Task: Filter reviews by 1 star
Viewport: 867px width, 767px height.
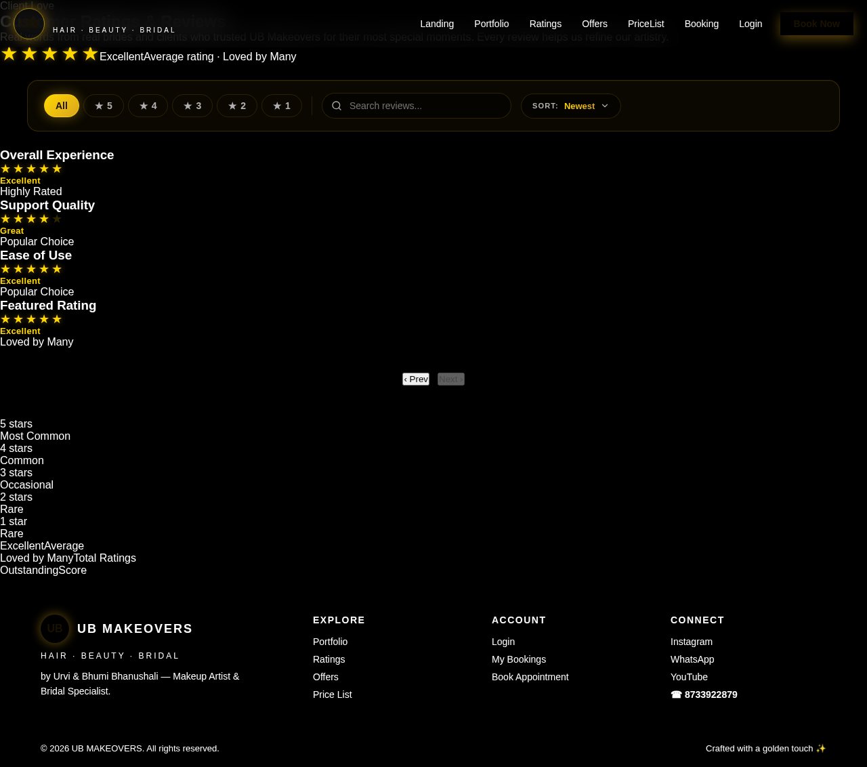Action: [282, 106]
